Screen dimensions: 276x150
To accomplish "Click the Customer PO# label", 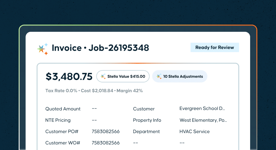I will 62,132.
